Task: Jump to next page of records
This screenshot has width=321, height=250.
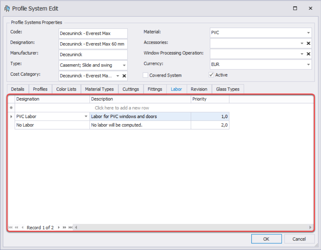Action: (64, 228)
